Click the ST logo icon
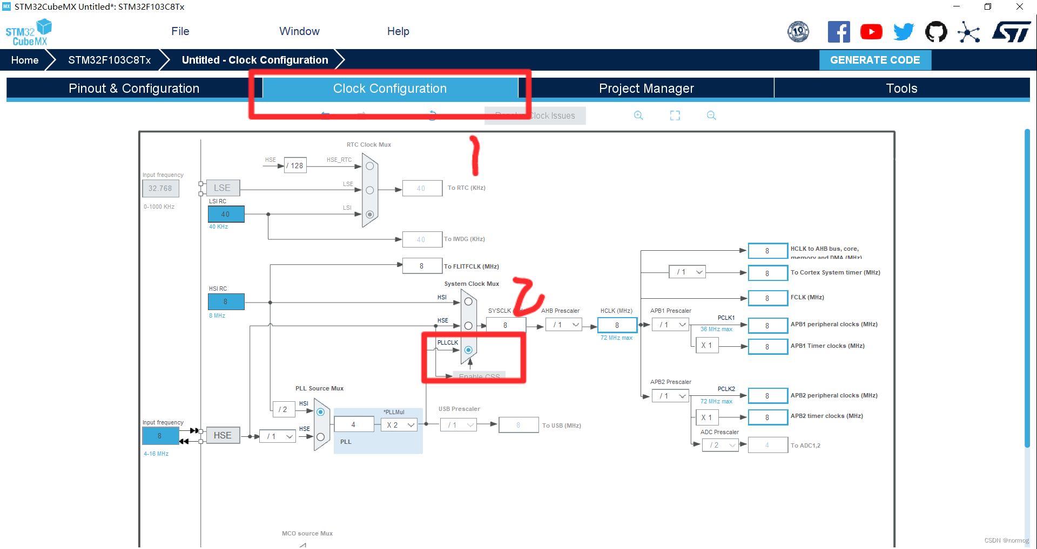Screen dimensions: 1037x549 click(x=1012, y=32)
